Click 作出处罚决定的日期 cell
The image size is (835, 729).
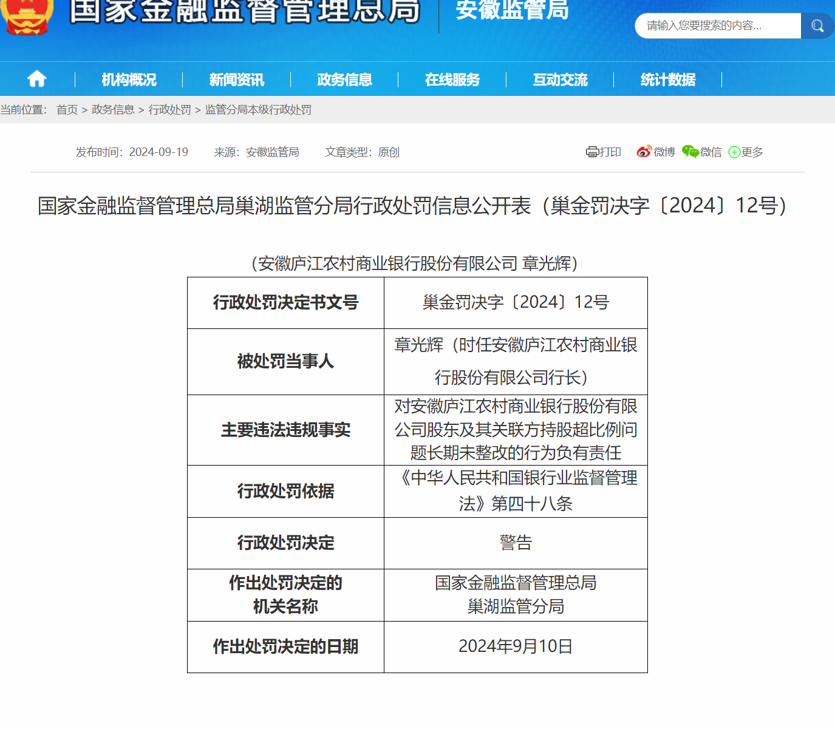tap(285, 646)
